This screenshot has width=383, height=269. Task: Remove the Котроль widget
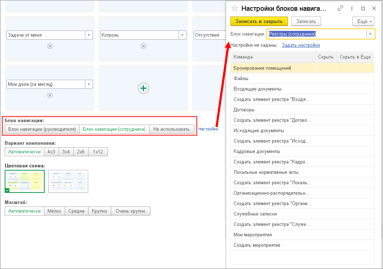coord(143,46)
